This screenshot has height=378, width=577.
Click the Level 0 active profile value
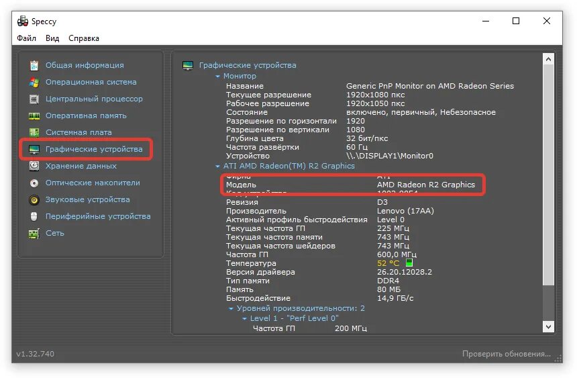[390, 220]
